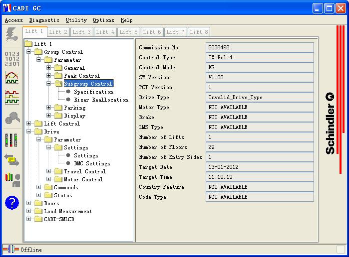Click the Group Control folder icon
This screenshot has height=257, width=349.
[x=38, y=52]
